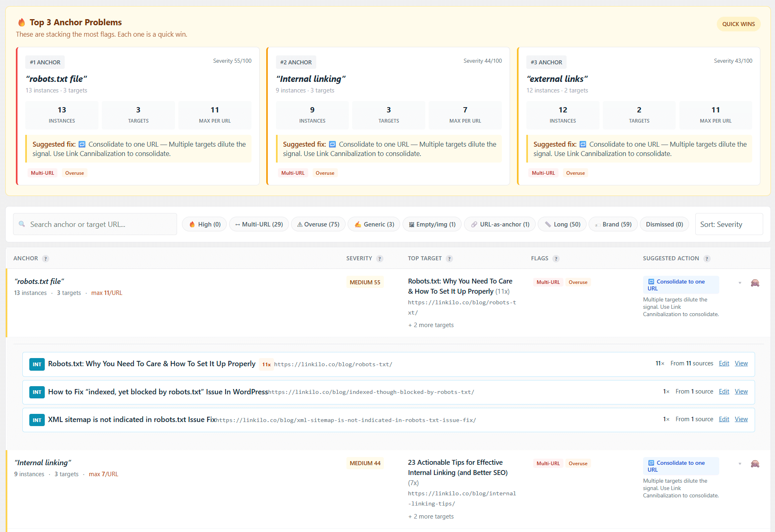Click MEDIUM 44 severity badge
The height and width of the screenshot is (532, 775).
365,463
